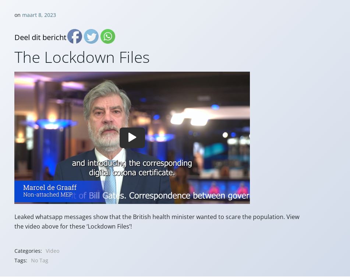This screenshot has height=280, width=350.
Task: Open the maart 8, 2023 date link
Action: pos(39,15)
